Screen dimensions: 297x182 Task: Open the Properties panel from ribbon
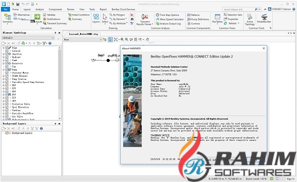pos(231,19)
